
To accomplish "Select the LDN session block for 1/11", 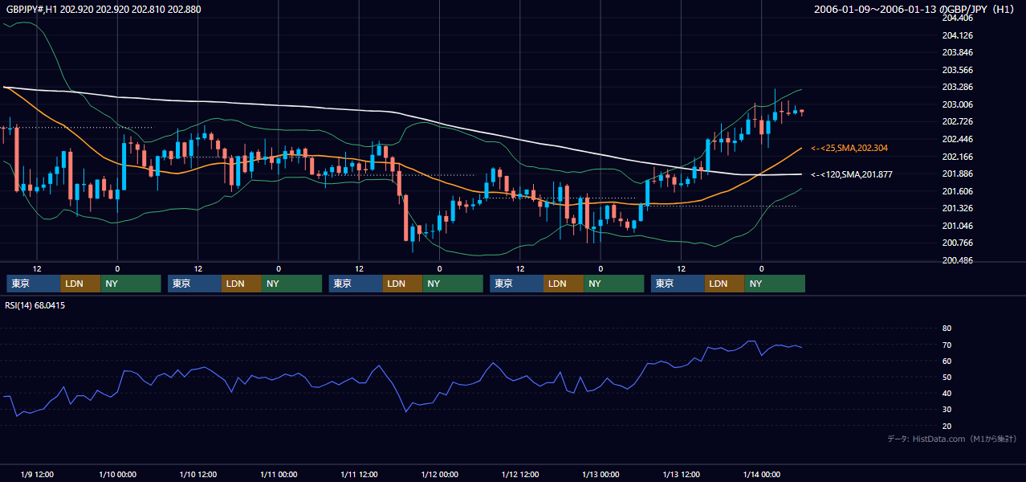I will tap(403, 284).
